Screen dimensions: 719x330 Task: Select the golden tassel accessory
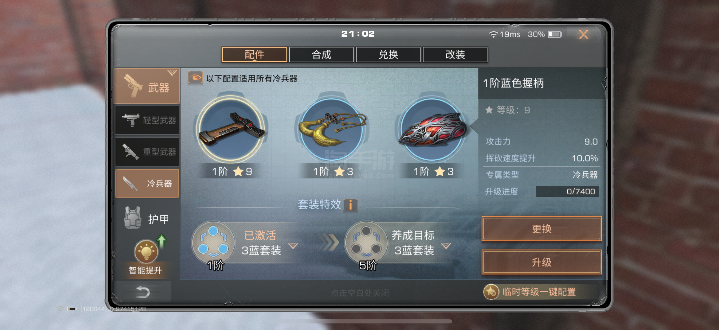coord(332,129)
